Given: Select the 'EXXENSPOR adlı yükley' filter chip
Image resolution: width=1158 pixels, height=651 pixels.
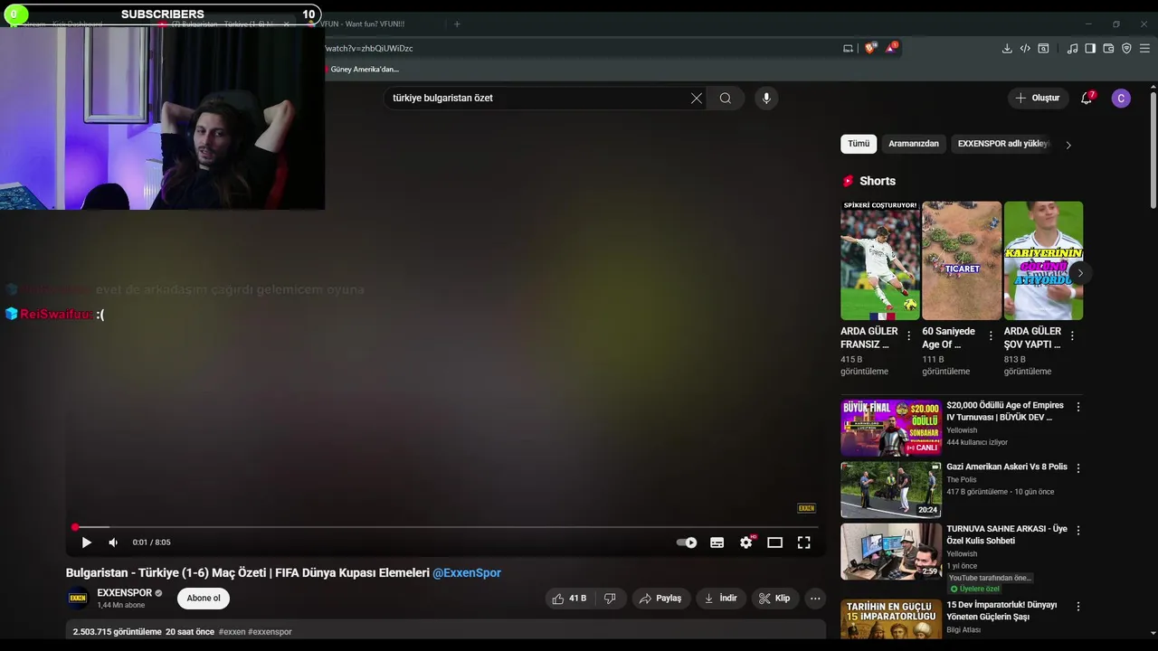Looking at the screenshot, I should pyautogui.click(x=1003, y=144).
